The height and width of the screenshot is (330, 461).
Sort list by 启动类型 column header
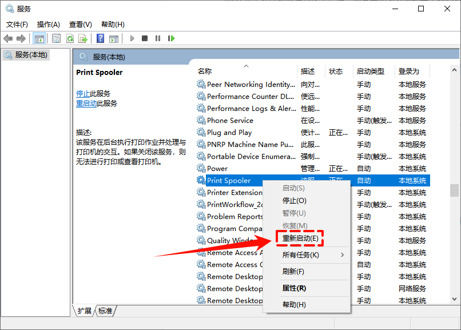(371, 71)
